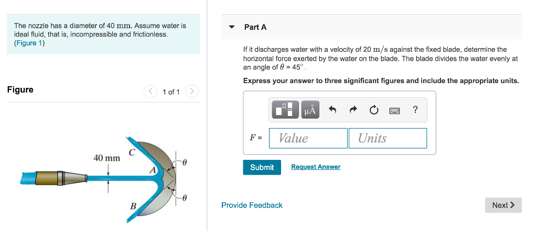Show keyboard shortcuts icon

point(394,110)
